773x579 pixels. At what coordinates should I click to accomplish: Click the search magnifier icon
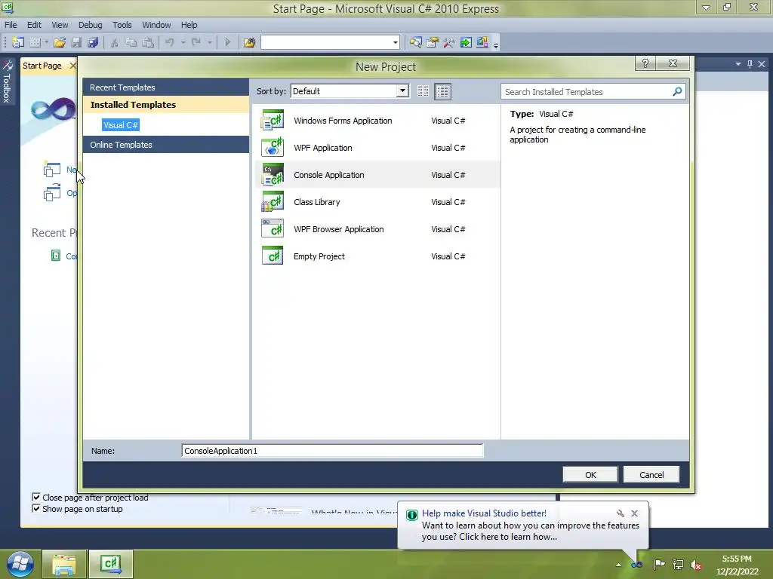click(x=677, y=91)
